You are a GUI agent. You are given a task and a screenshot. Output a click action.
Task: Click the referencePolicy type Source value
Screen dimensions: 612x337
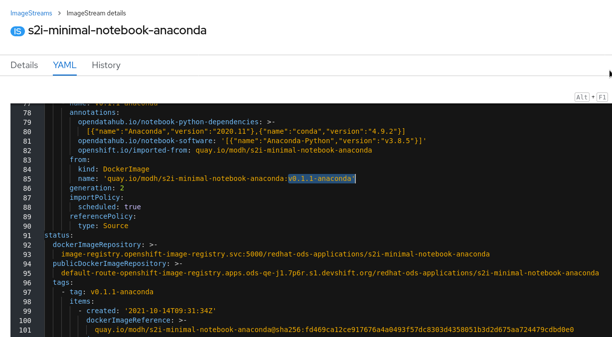pos(116,226)
